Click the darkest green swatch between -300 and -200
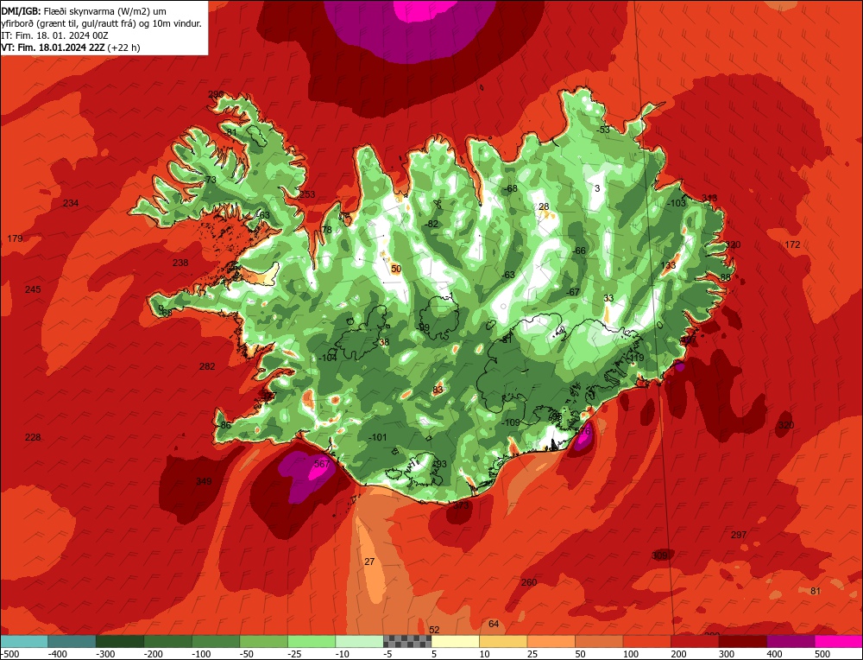Viewport: 863px width, 660px height. tap(119, 641)
